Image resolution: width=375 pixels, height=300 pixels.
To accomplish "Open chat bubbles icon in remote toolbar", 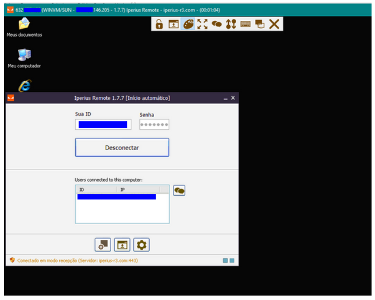I will 217,24.
